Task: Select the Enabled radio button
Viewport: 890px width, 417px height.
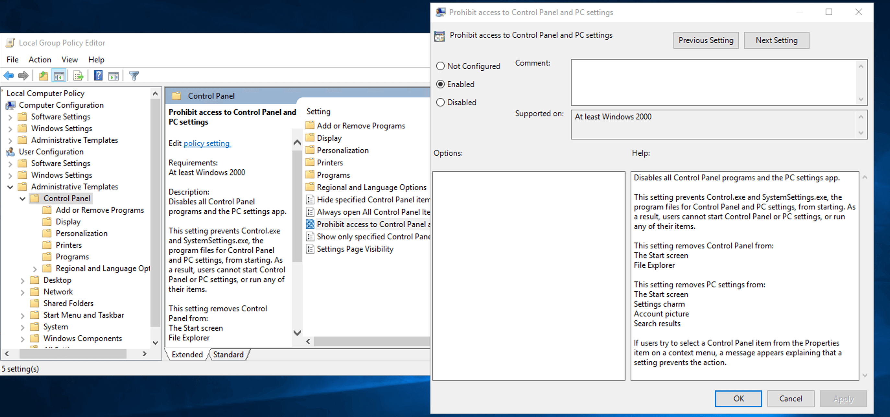Action: tap(441, 84)
